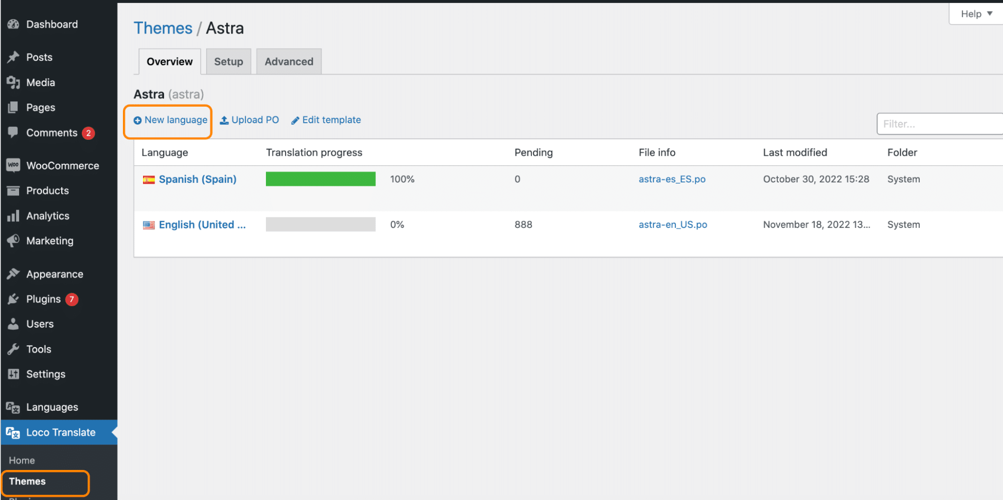Screen dimensions: 1003x500
Task: Open Spanish (Spain) translation
Action: pyautogui.click(x=198, y=179)
